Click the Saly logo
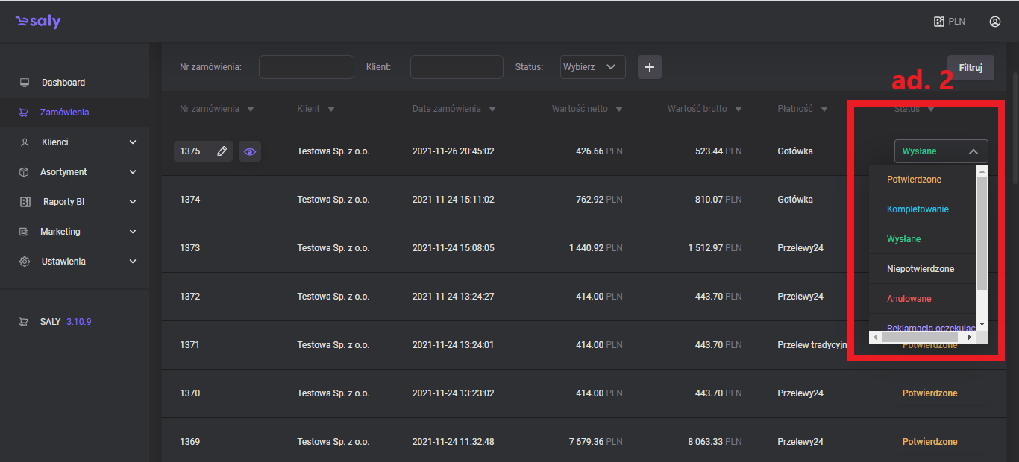This screenshot has width=1019, height=462. click(x=38, y=22)
